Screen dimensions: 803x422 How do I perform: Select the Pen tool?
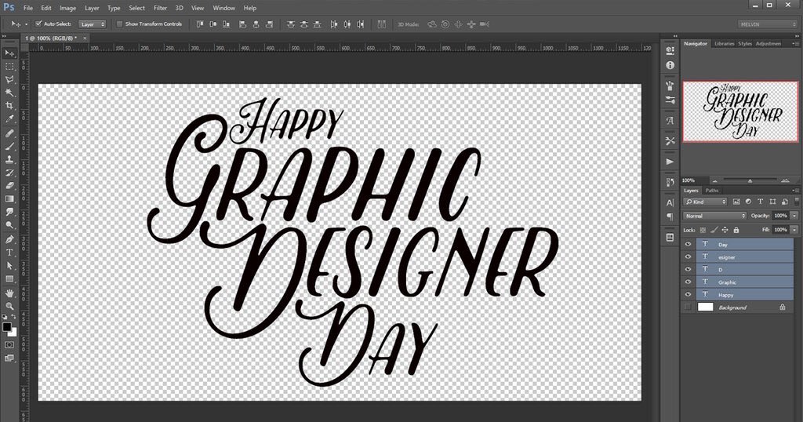tap(9, 239)
